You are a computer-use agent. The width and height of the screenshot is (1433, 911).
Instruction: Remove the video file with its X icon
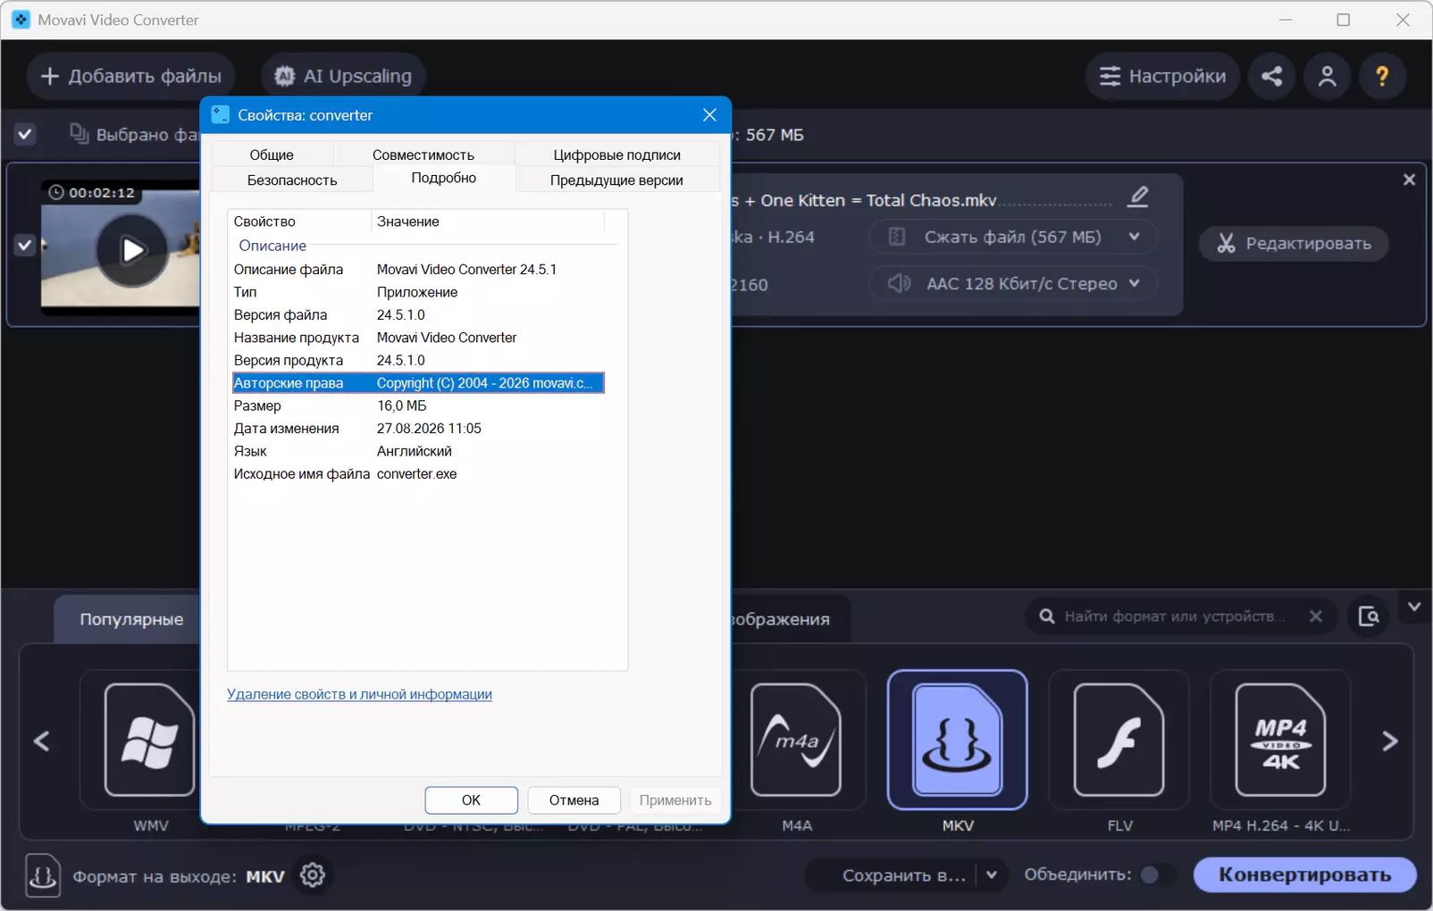1410,180
